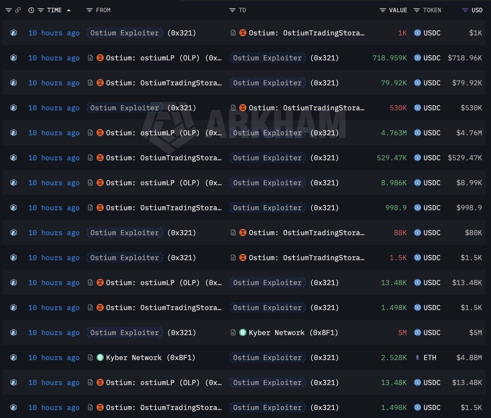This screenshot has width=491, height=418.
Task: Open Kyber Network (0x8F1) recipient link
Action: 293,332
